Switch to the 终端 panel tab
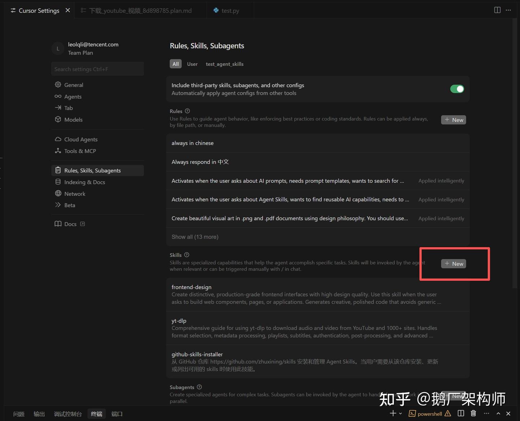The height and width of the screenshot is (421, 520). (x=96, y=414)
